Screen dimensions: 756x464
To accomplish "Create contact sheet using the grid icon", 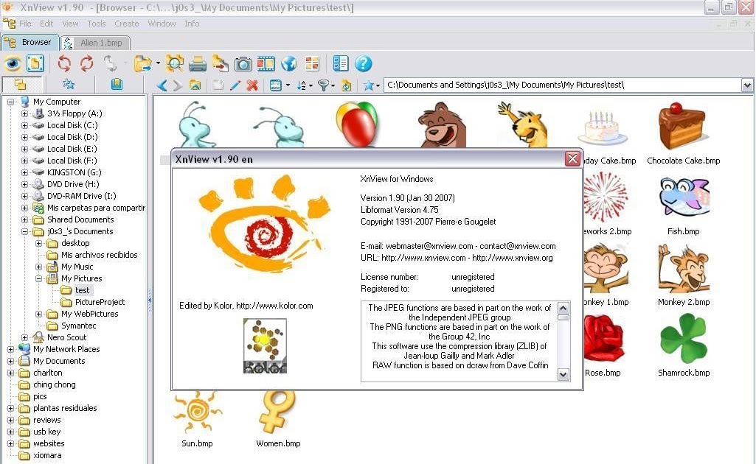I will click(312, 63).
